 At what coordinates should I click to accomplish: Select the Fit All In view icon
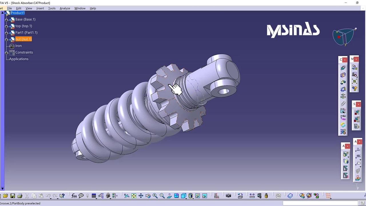[134, 196]
